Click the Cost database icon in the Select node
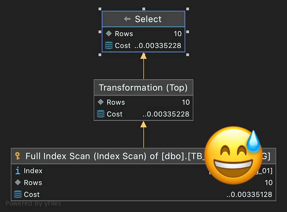This screenshot has width=287, height=212. click(108, 45)
